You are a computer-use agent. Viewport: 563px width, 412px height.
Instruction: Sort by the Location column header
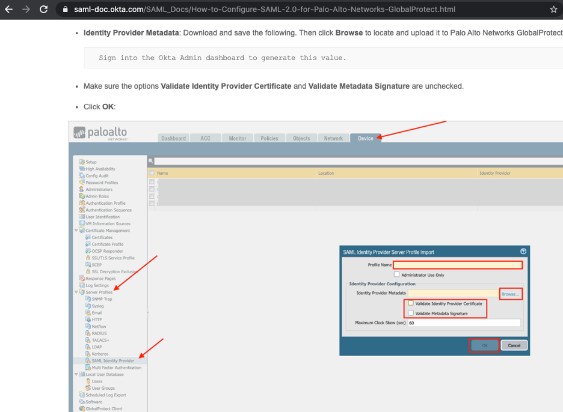pyautogui.click(x=326, y=173)
